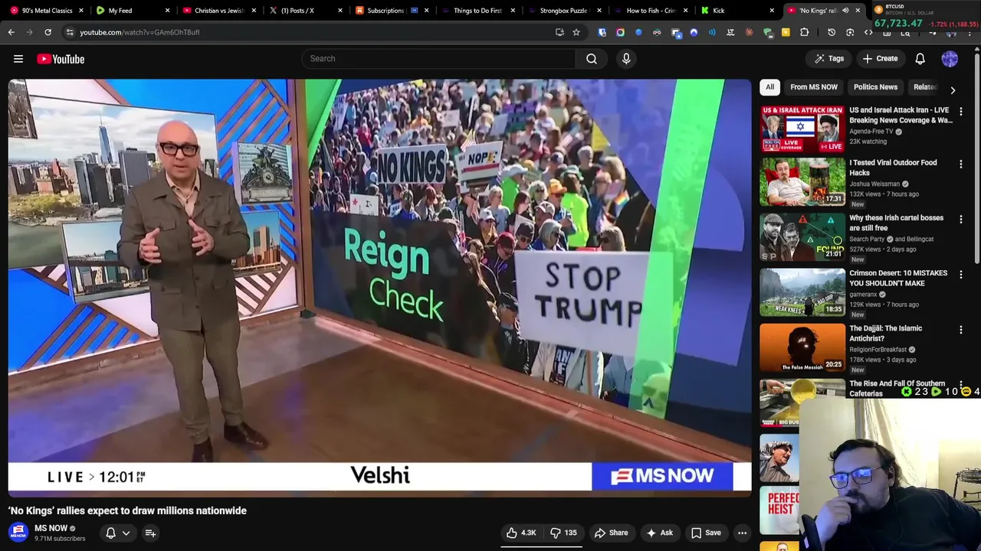Click the Create button
This screenshot has height=551, width=981.
[x=879, y=58]
